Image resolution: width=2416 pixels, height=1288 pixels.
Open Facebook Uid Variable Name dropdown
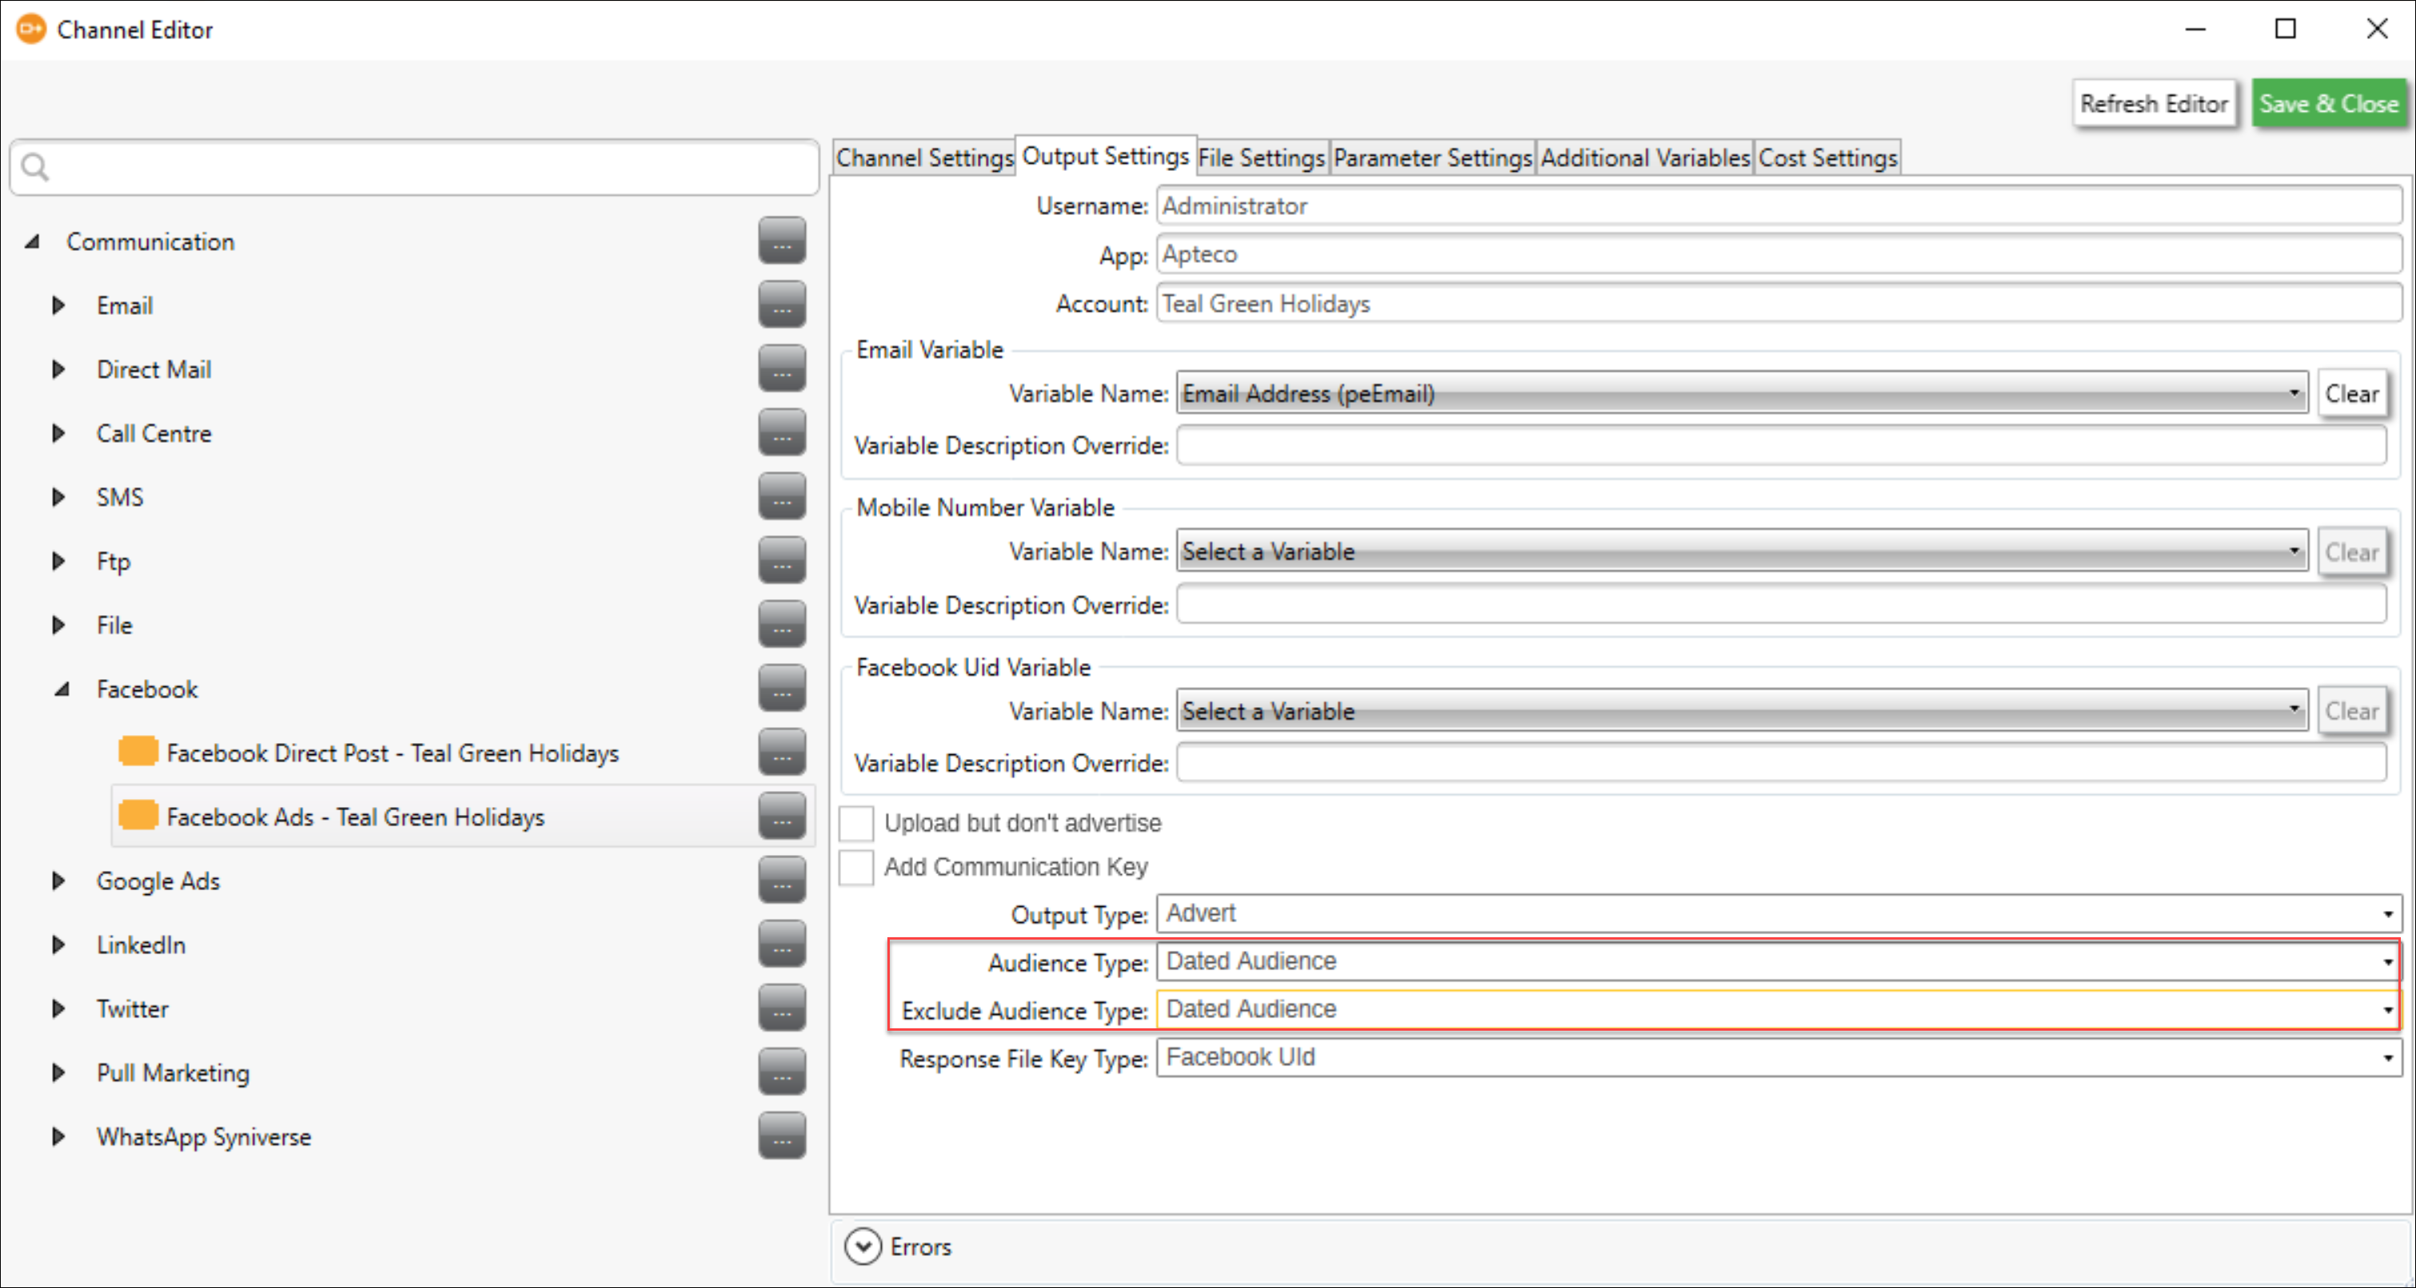pos(1742,710)
